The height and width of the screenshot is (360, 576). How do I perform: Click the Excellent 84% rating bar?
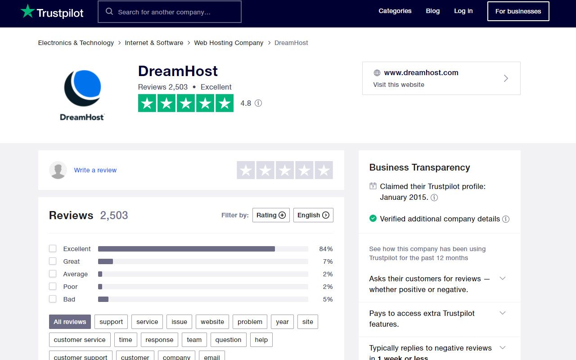(x=203, y=249)
